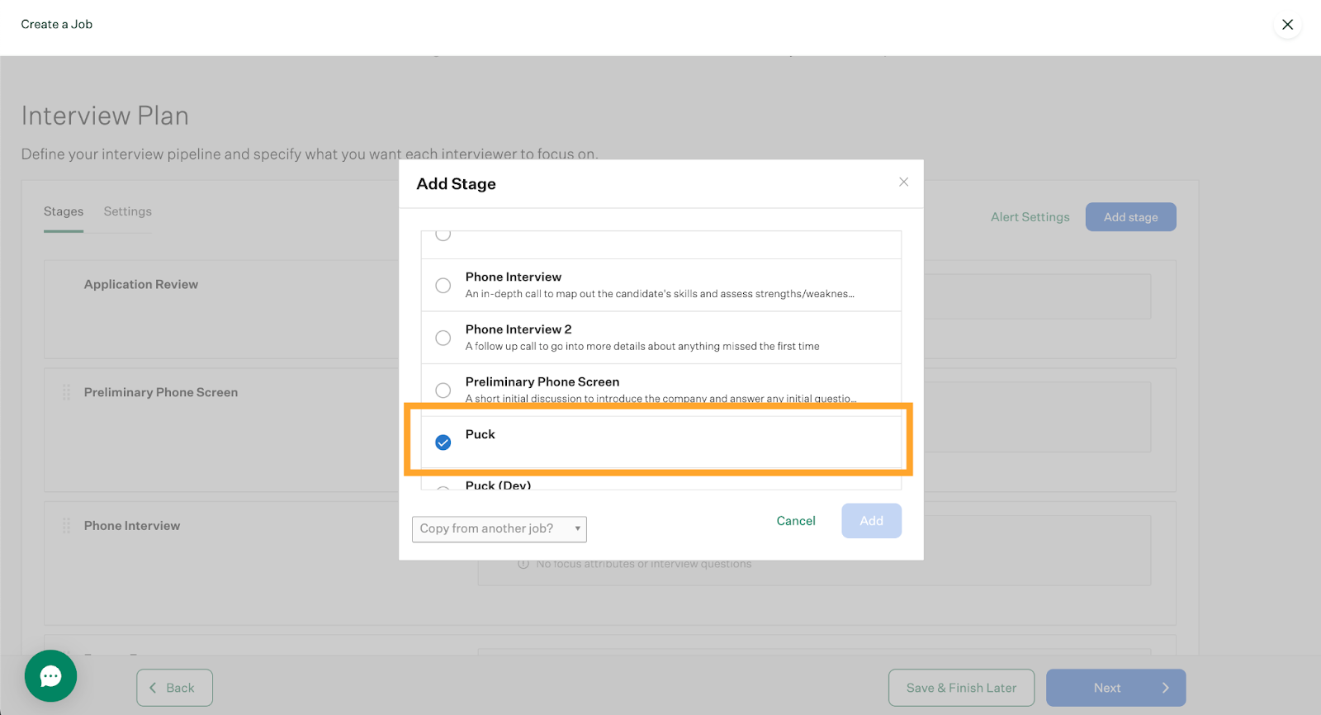The image size is (1321, 715).
Task: Click the Next button's right chevron
Action: [1165, 688]
